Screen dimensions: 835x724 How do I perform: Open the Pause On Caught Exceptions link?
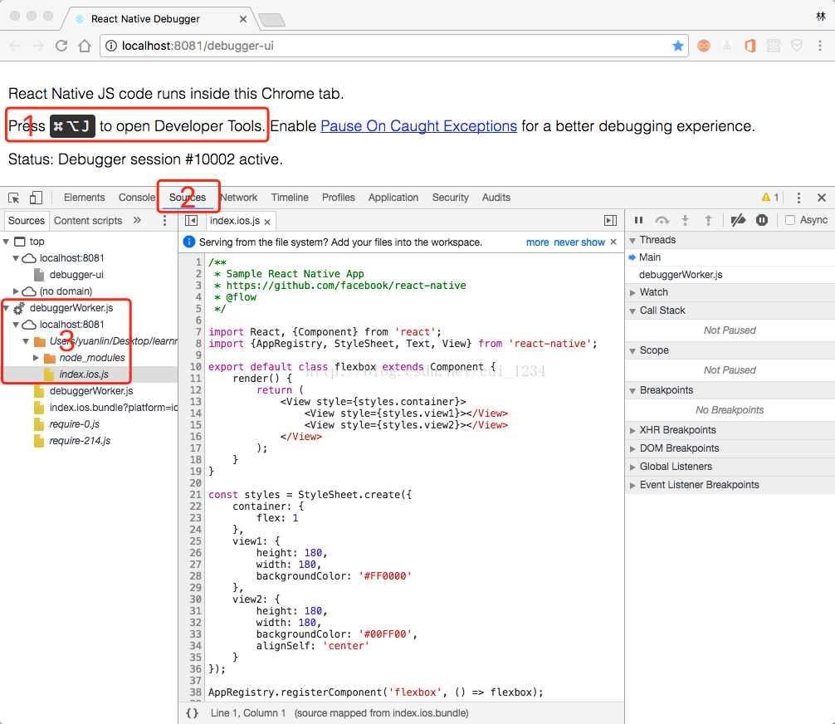pos(418,126)
